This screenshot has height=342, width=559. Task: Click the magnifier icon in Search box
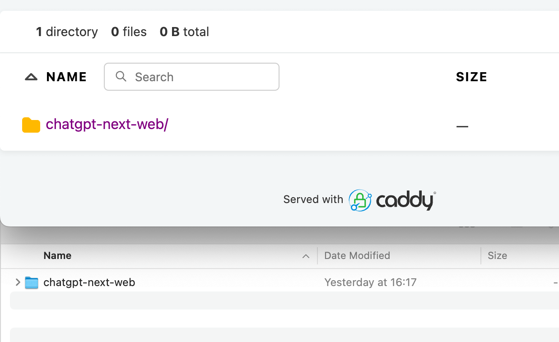click(121, 76)
